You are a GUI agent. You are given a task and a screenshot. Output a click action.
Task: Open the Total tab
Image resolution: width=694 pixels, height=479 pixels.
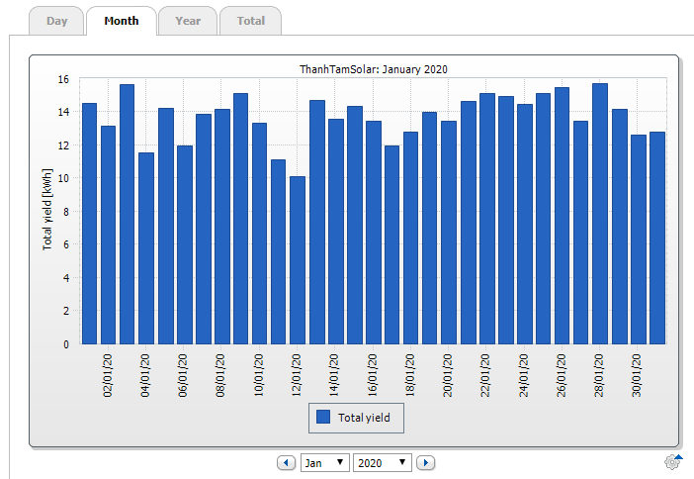pyautogui.click(x=250, y=21)
